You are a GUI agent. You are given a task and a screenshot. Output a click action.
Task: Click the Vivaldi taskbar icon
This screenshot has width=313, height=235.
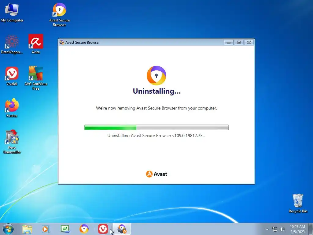point(103,229)
